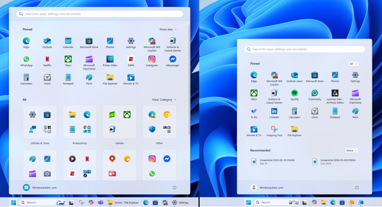Click the Start button on the left taskbar
This screenshot has height=207, width=382.
click(x=13, y=202)
